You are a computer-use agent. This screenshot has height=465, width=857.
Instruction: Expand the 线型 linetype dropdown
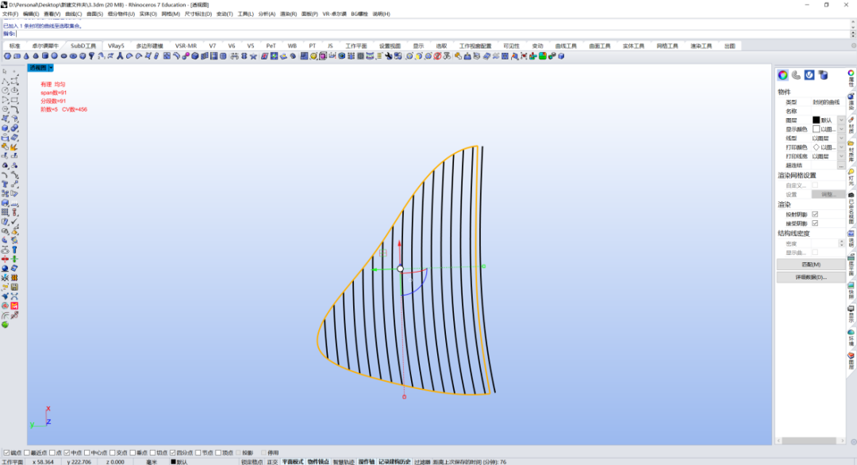pyautogui.click(x=841, y=138)
